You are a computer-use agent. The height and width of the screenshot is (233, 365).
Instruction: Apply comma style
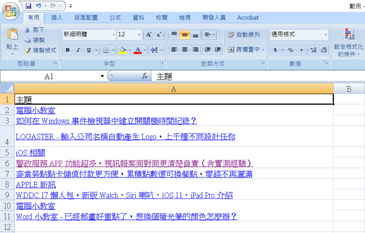301,50
